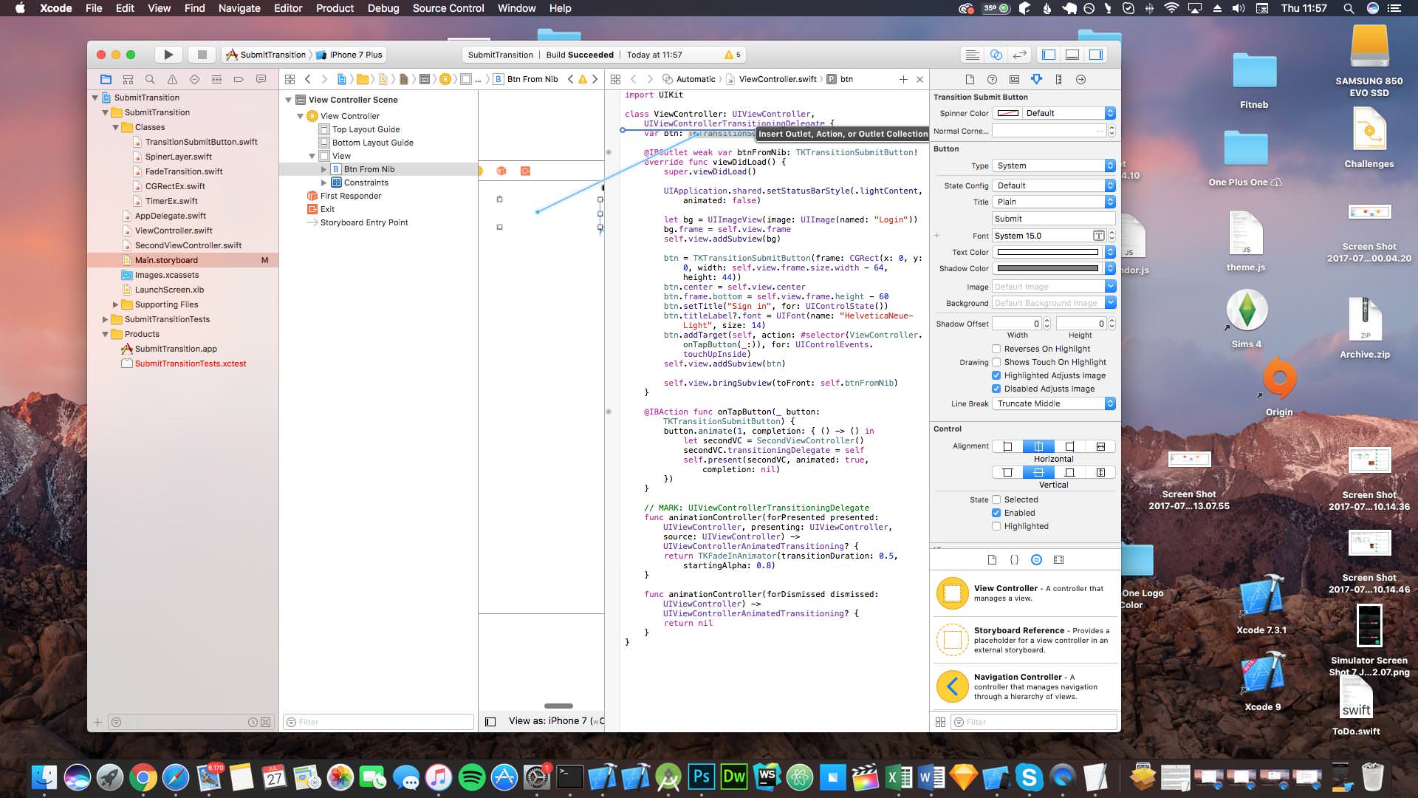
Task: Click the Stop button in toolbar
Action: (x=201, y=55)
